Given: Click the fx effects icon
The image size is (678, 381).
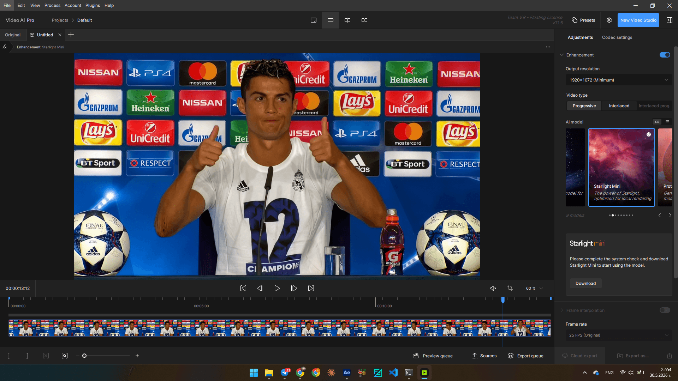Looking at the screenshot, I should 5,47.
